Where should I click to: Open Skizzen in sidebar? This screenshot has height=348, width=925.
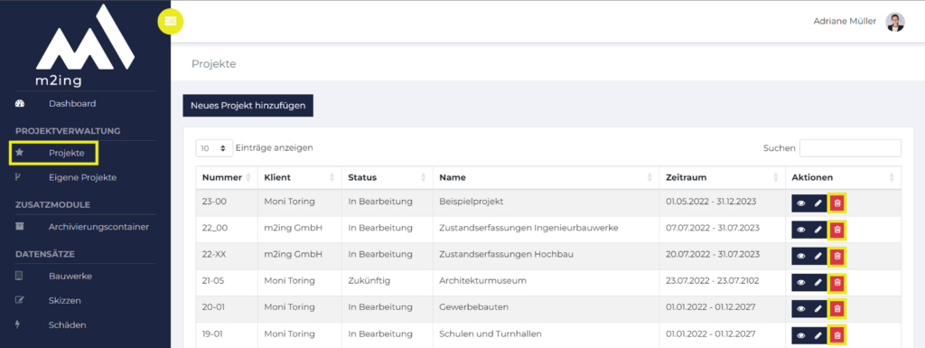pyautogui.click(x=65, y=301)
